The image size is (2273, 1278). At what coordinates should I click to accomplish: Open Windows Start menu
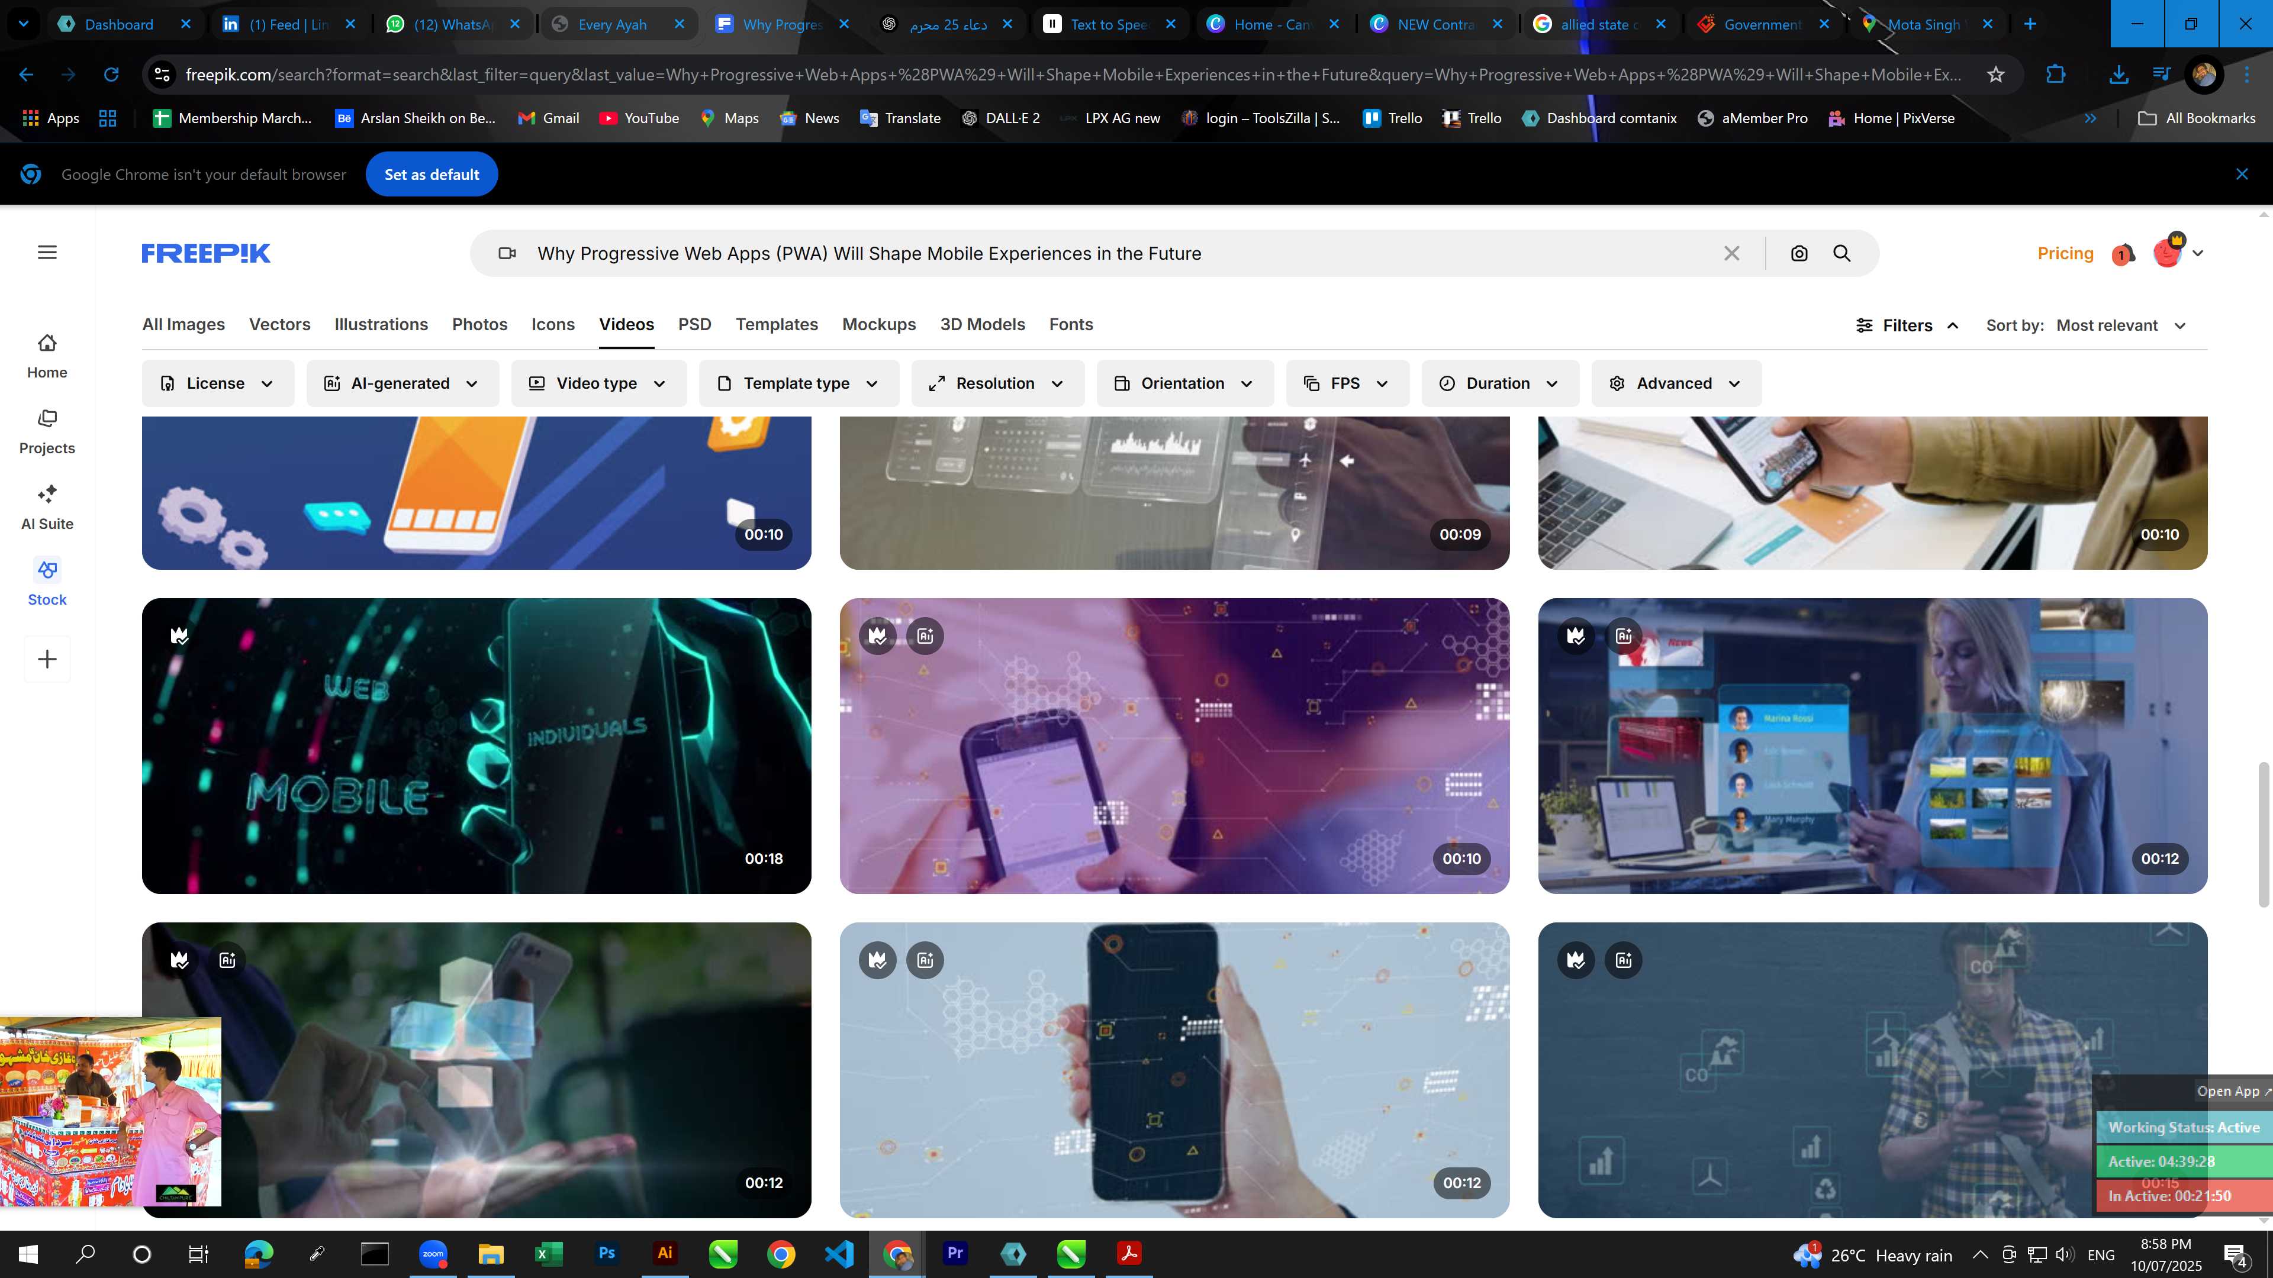28,1253
